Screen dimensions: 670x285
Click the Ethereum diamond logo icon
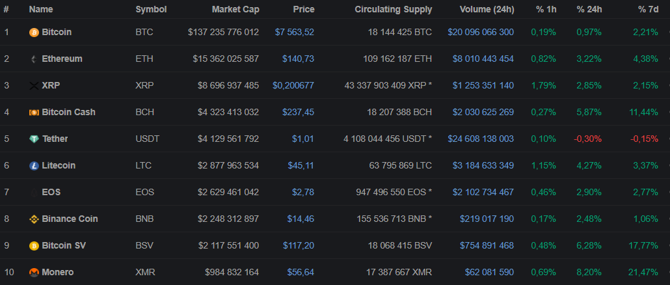(x=34, y=59)
